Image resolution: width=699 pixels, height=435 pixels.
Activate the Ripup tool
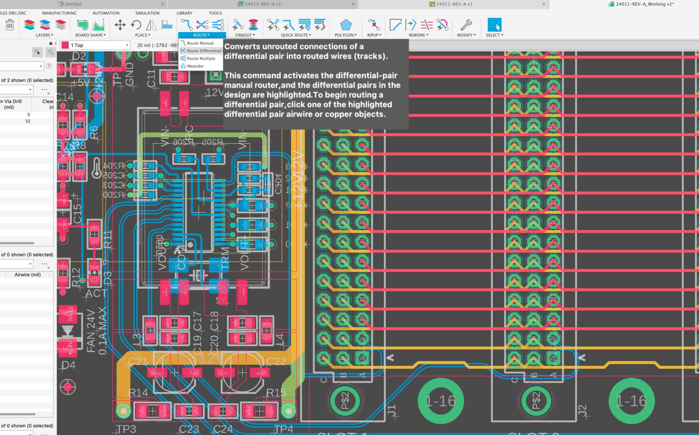coord(374,25)
